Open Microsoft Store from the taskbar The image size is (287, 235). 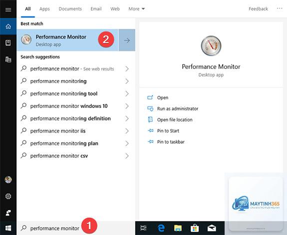point(195,228)
